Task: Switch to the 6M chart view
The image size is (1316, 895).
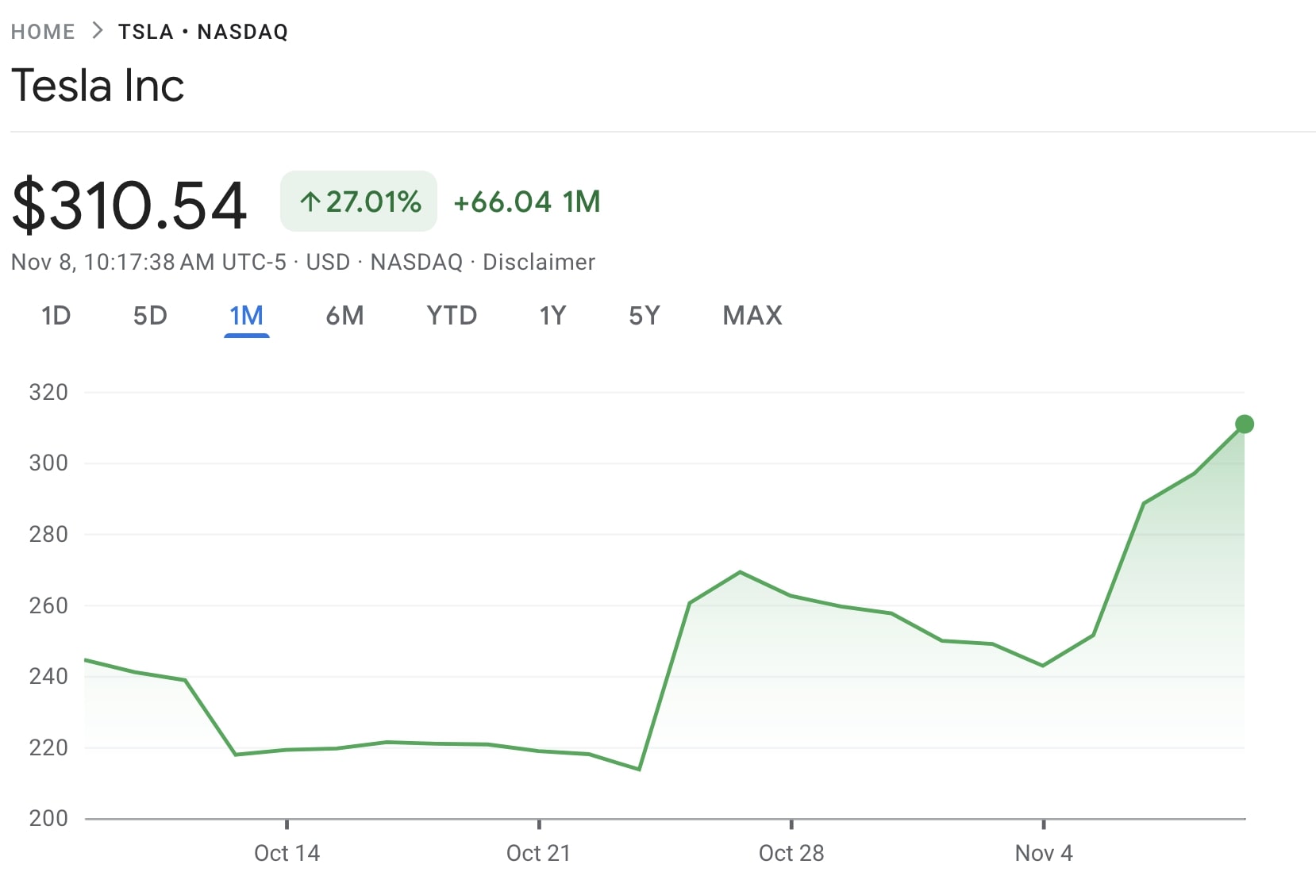Action: pos(344,316)
